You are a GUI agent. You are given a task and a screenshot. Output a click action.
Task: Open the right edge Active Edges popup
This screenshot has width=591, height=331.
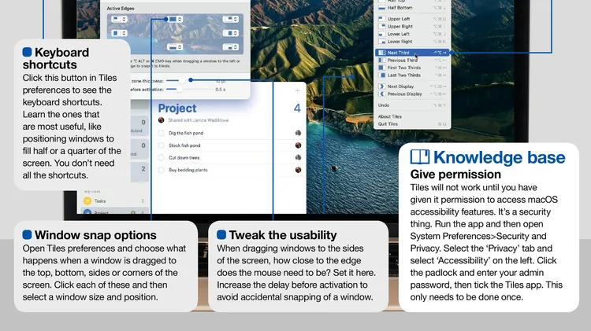[230, 33]
